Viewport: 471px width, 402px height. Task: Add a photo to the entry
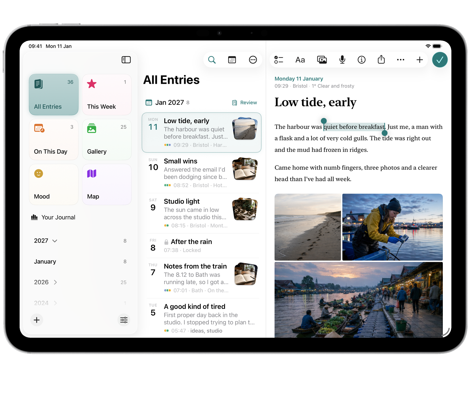click(322, 60)
